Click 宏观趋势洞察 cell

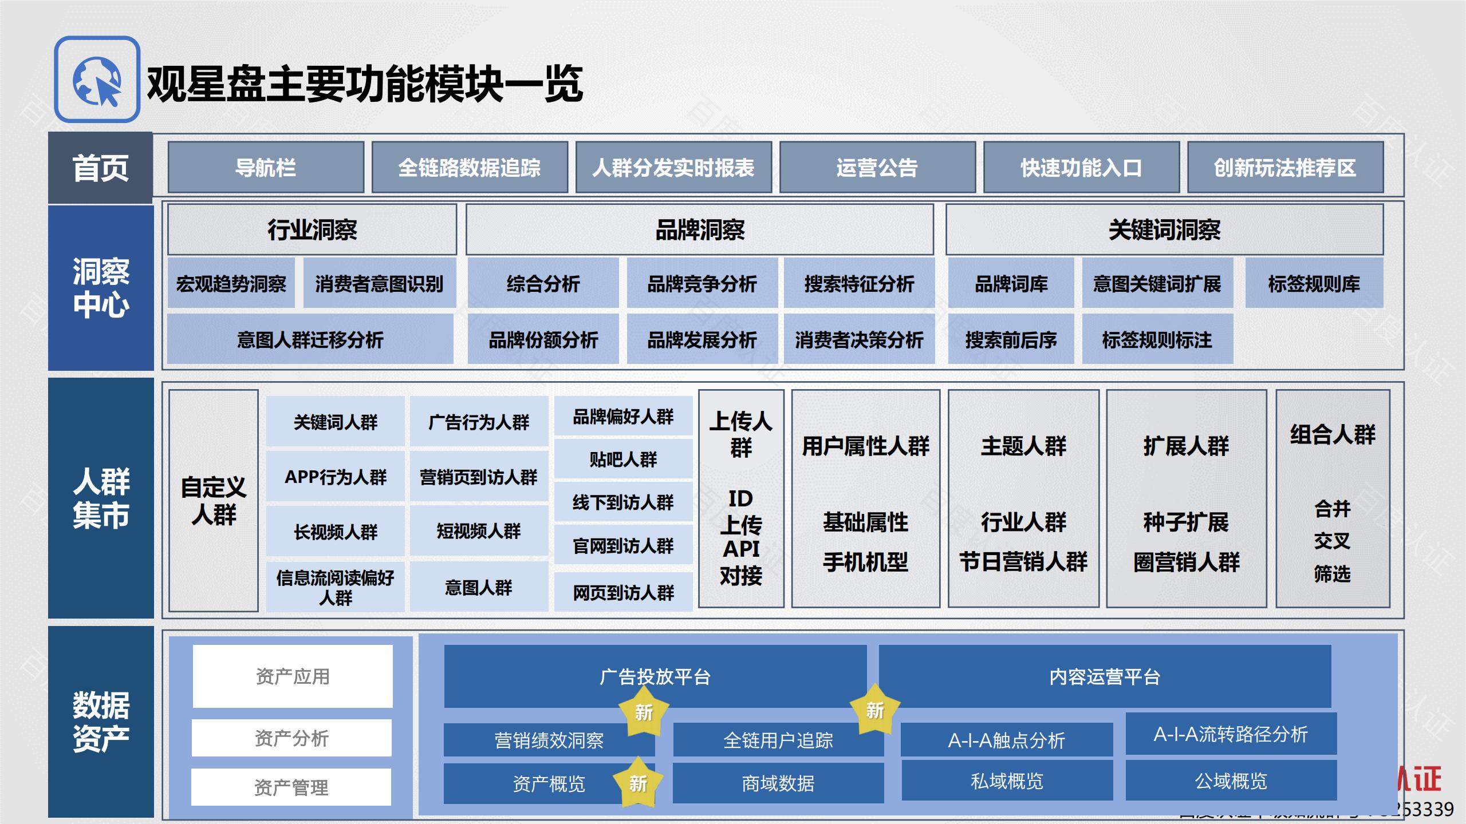tap(231, 283)
